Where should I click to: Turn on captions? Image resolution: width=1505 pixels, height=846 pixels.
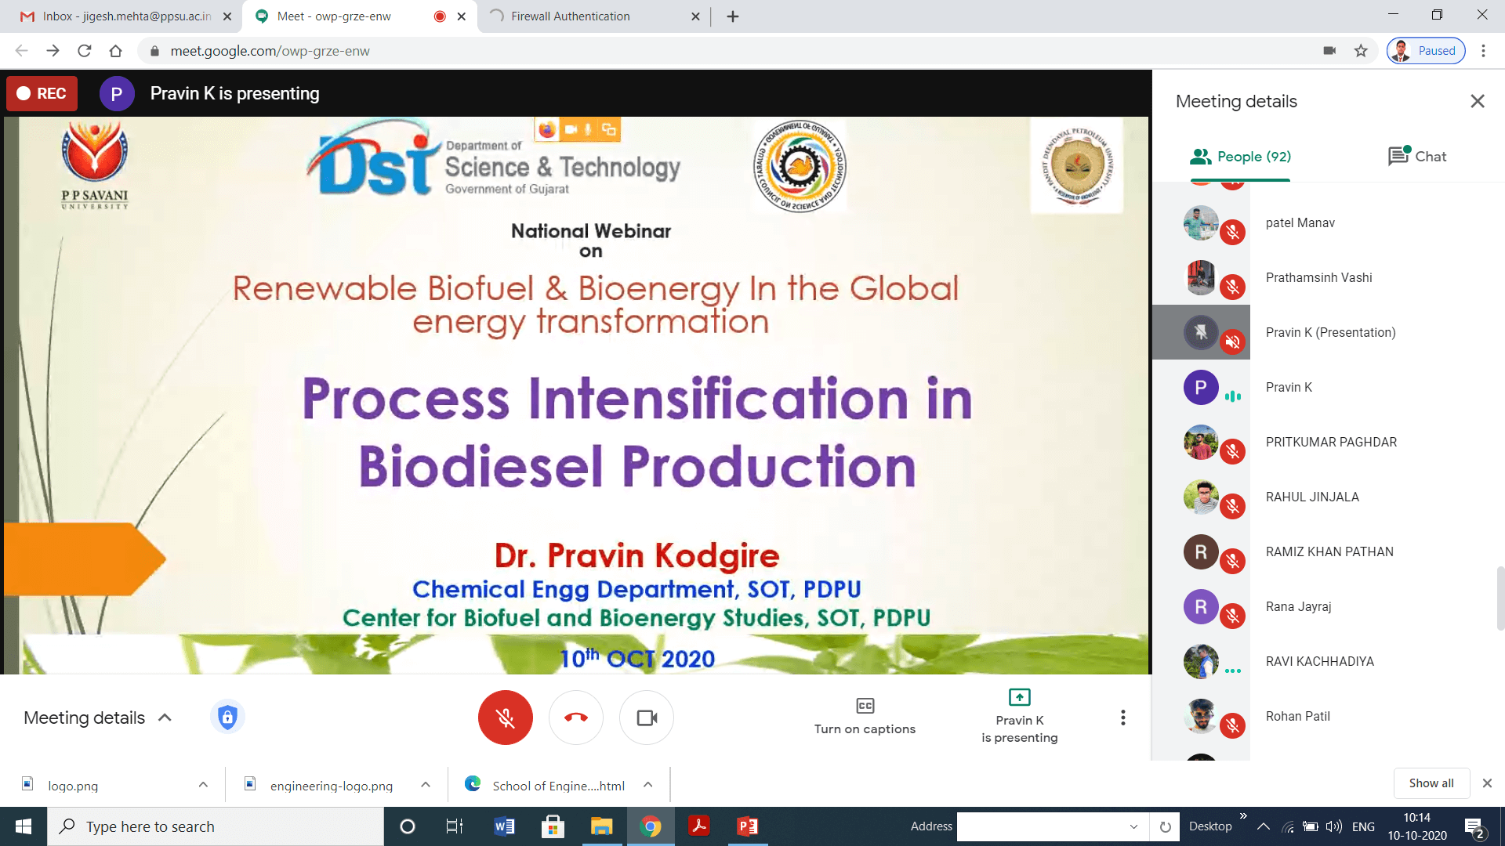(x=865, y=716)
